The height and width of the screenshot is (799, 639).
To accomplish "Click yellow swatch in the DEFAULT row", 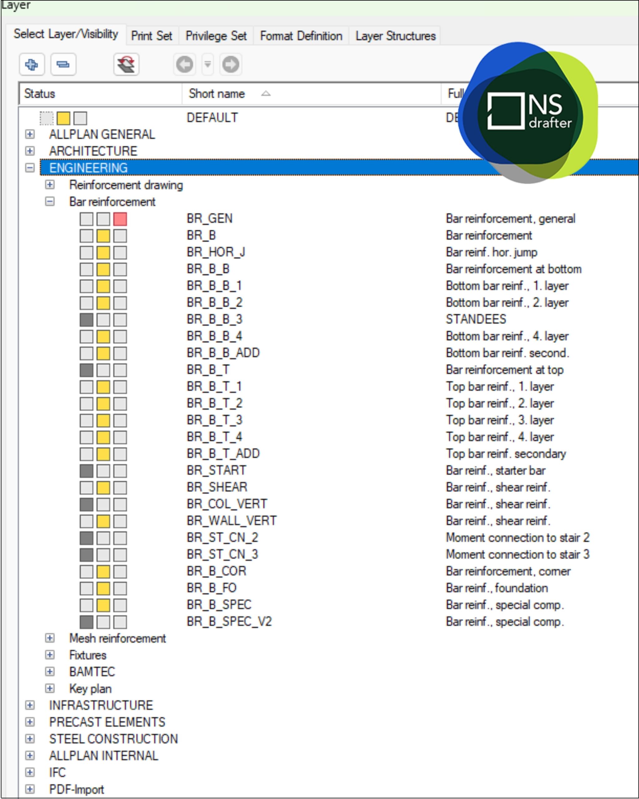I will tap(63, 119).
